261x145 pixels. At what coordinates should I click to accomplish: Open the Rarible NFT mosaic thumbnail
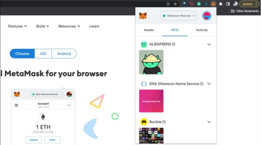point(151,135)
